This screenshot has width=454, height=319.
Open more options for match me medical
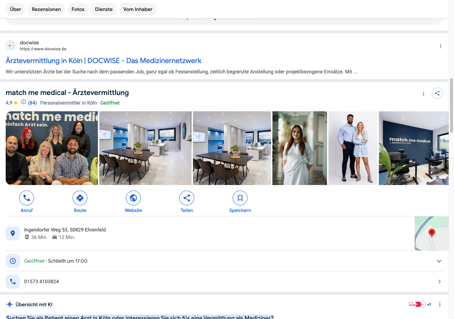coord(423,94)
